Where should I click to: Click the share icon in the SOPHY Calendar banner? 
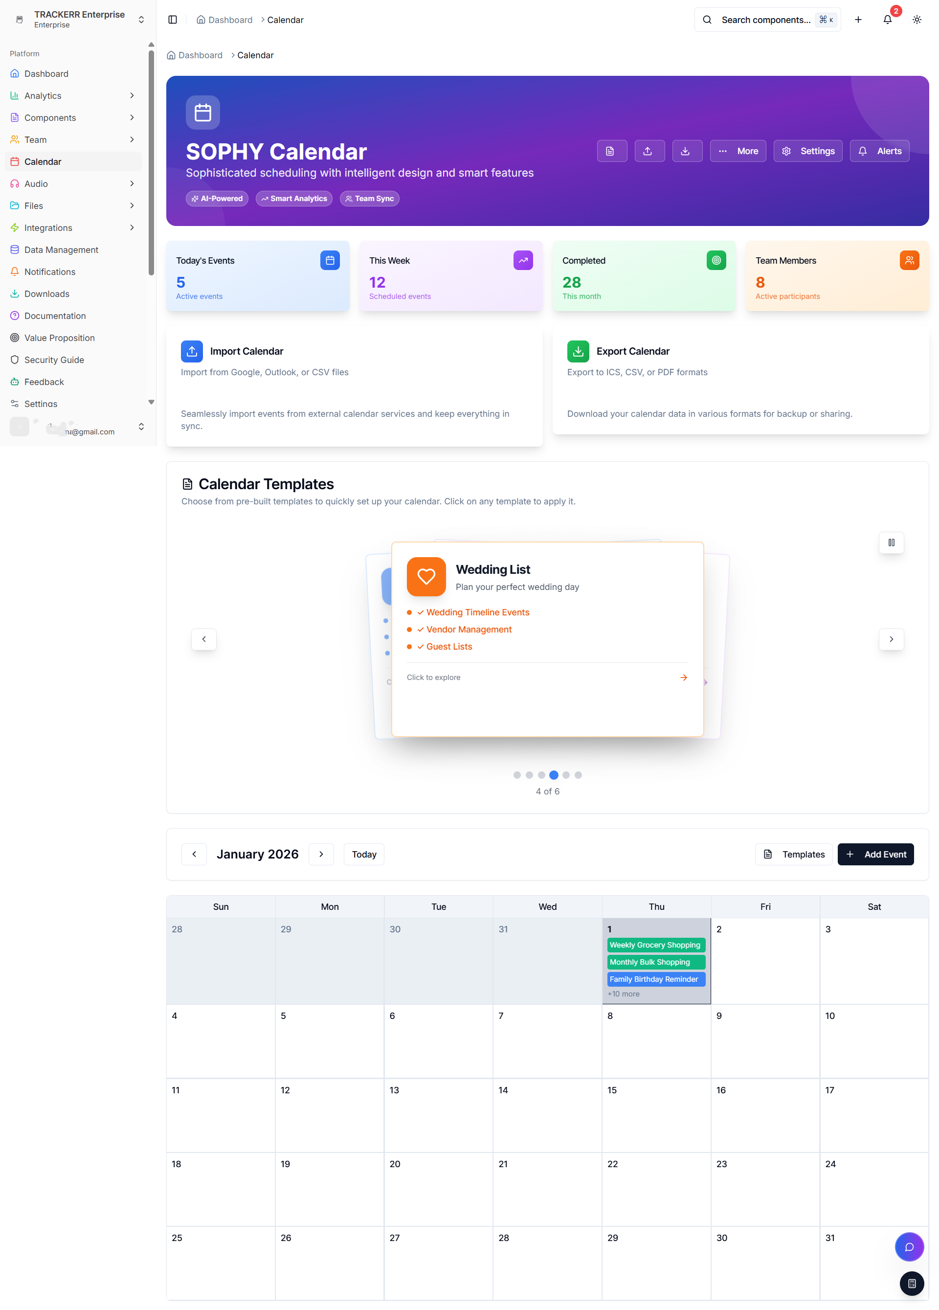point(649,151)
